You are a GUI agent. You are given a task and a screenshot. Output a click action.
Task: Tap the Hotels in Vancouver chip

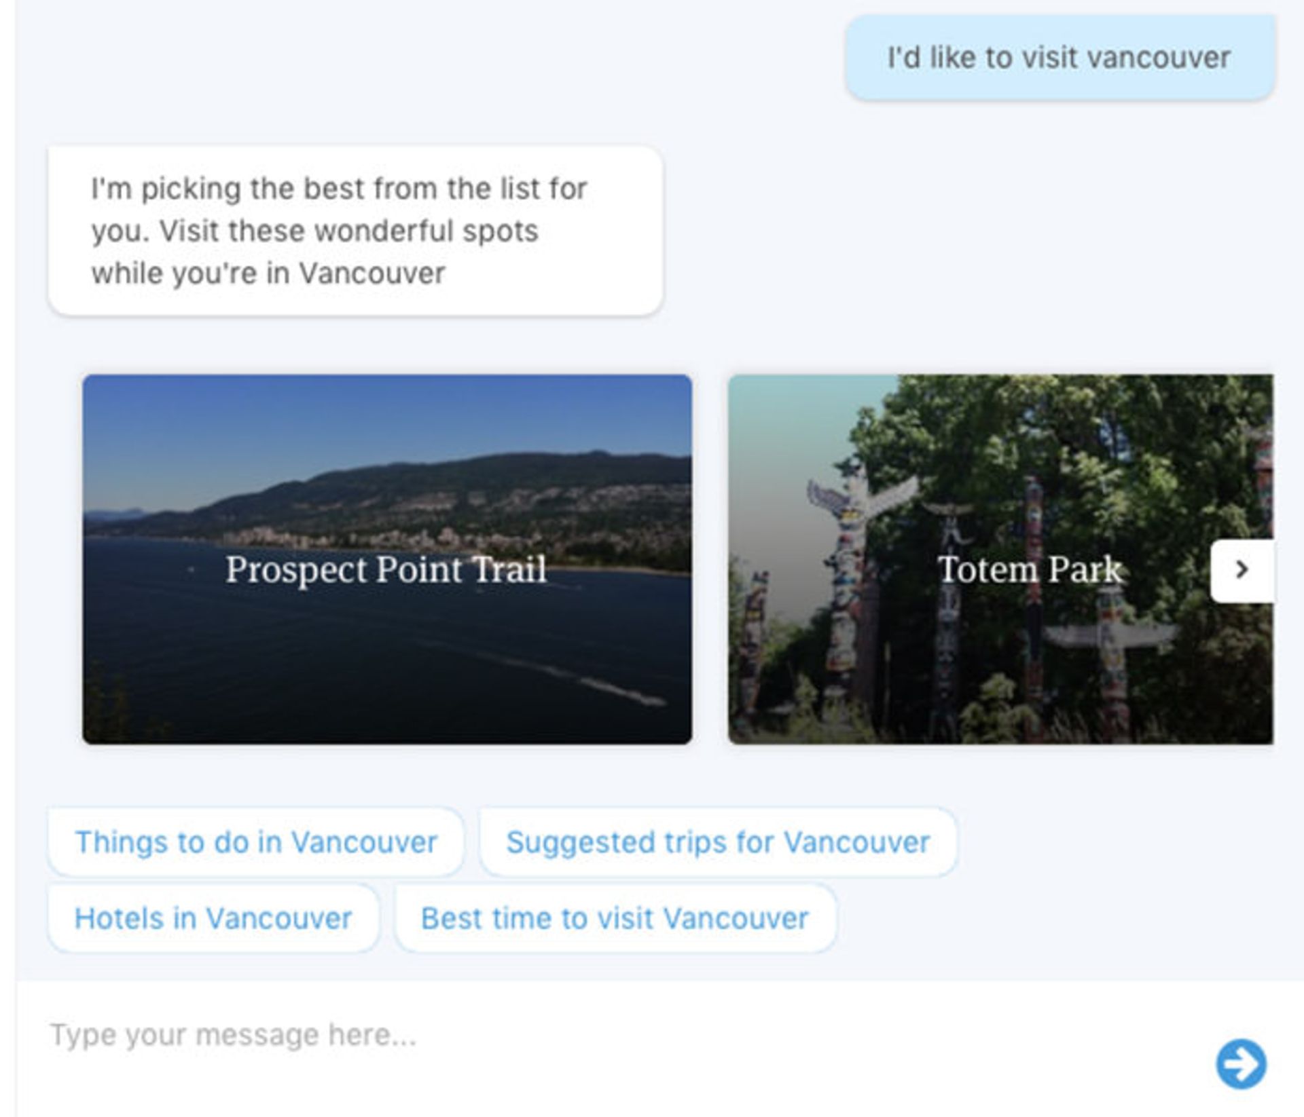pos(213,918)
